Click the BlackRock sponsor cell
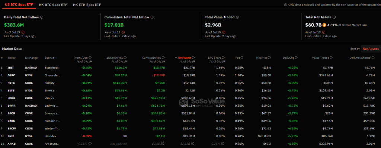Image resolution: width=381 pixels, height=148 pixels. click(51, 68)
